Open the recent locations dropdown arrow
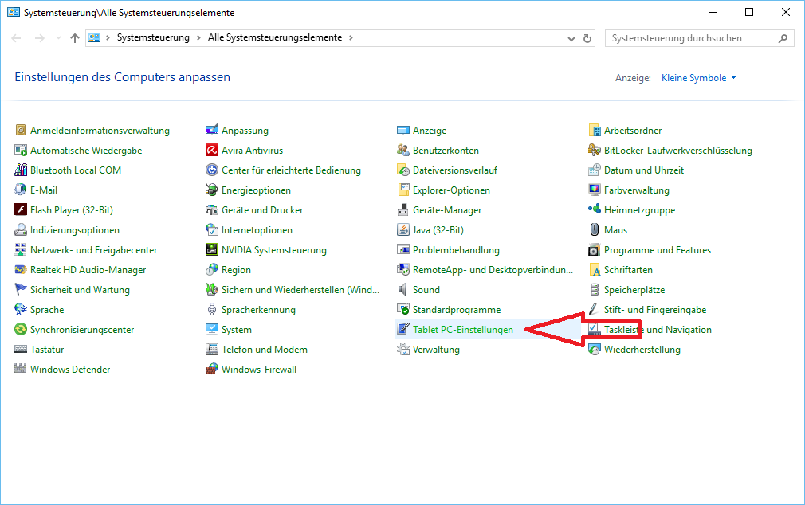Viewport: 805px width, 505px height. coord(58,38)
